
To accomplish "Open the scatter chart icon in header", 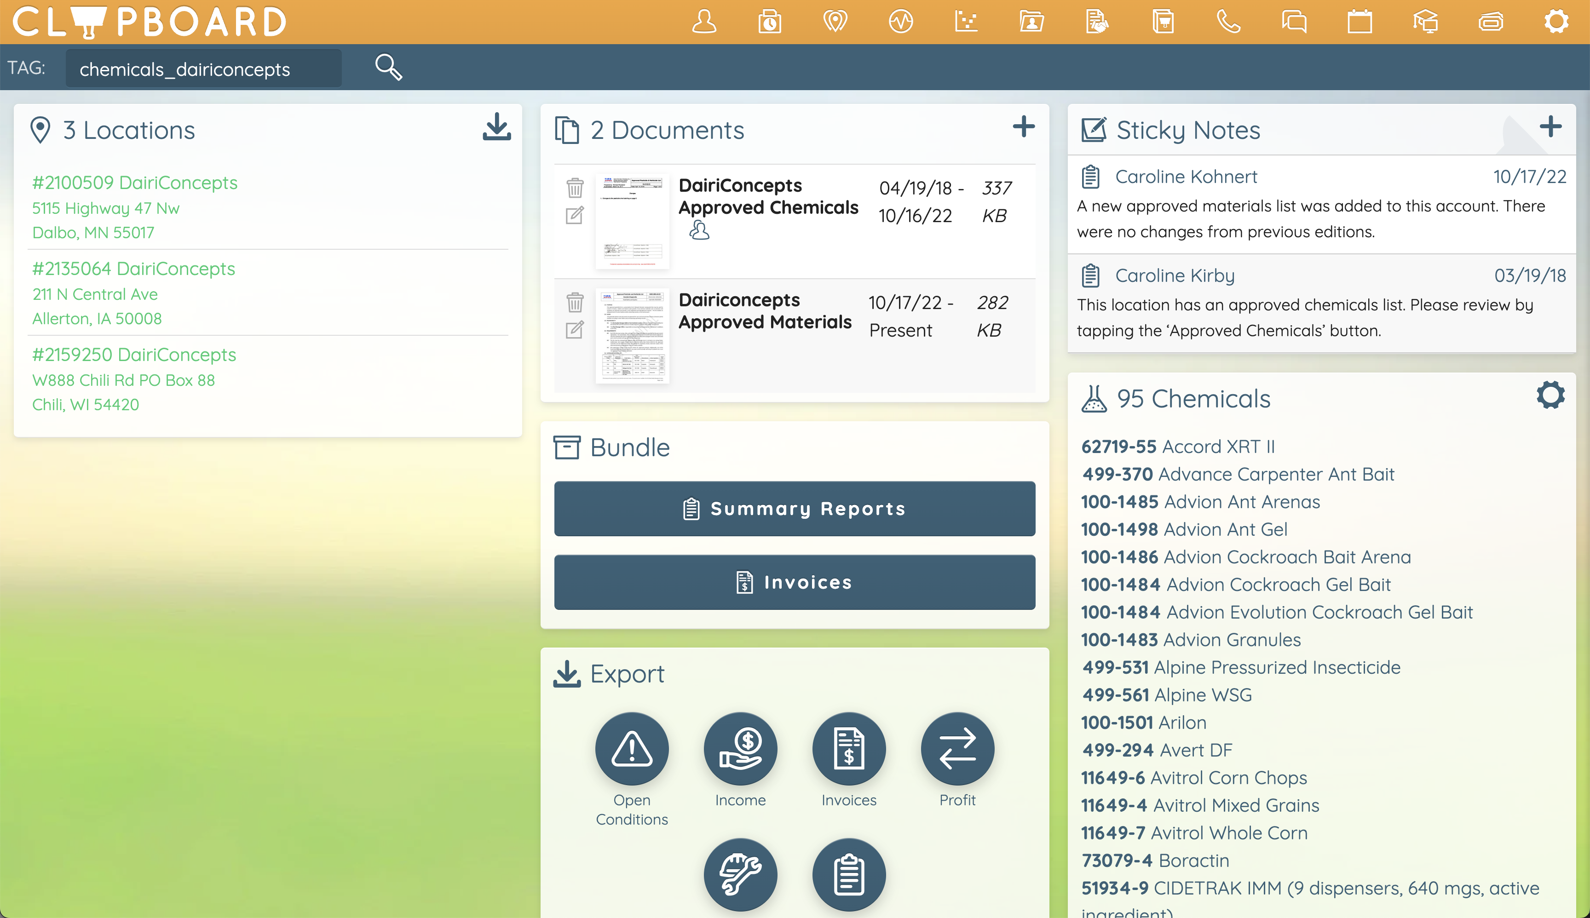I will (966, 22).
